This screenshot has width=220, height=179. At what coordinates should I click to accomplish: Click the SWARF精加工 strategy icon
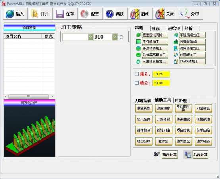coord(176,61)
